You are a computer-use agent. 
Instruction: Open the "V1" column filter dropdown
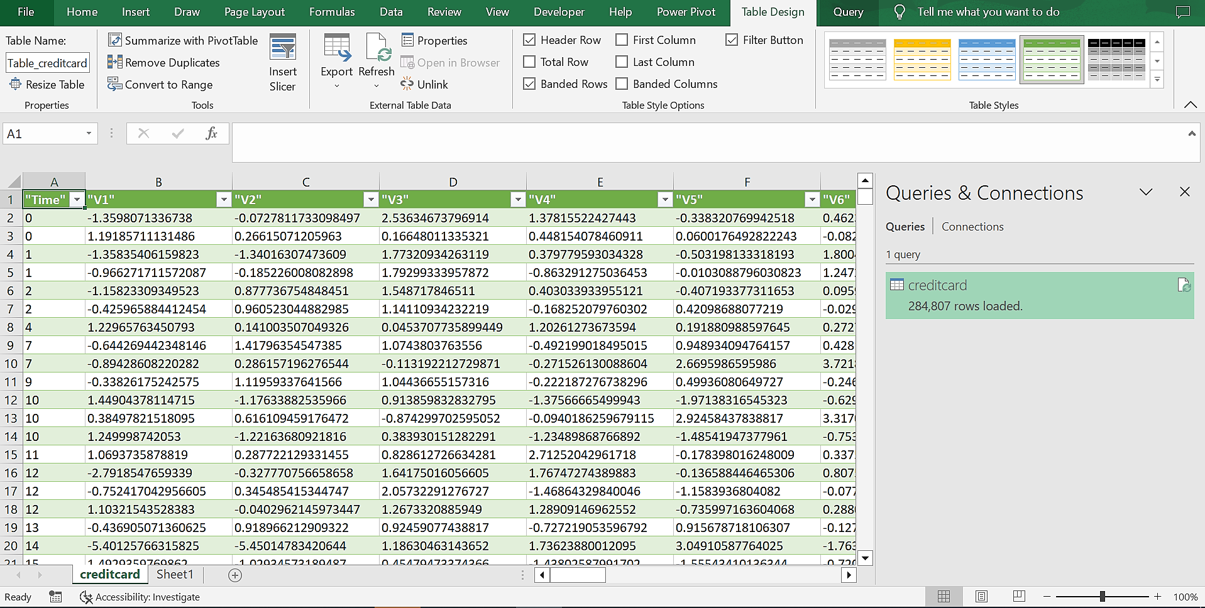click(x=224, y=199)
